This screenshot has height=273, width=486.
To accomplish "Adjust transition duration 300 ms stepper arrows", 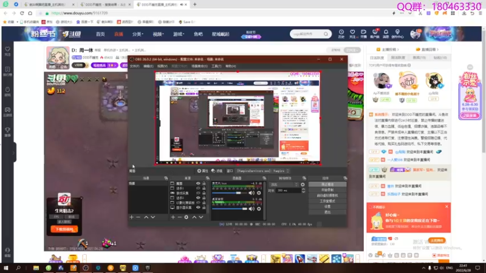I will pyautogui.click(x=303, y=190).
